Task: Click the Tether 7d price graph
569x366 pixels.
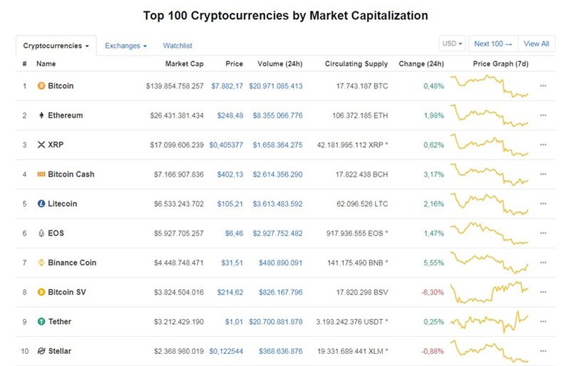Action: pyautogui.click(x=489, y=321)
